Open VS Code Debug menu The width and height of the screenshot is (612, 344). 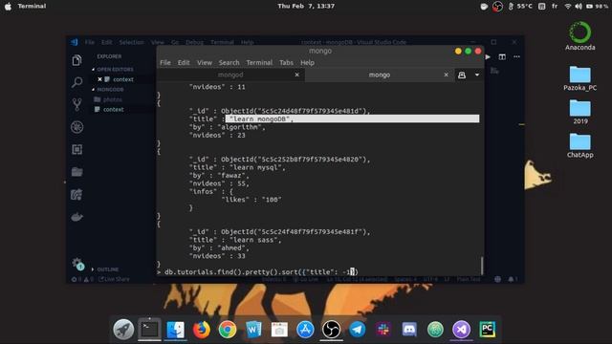[194, 42]
